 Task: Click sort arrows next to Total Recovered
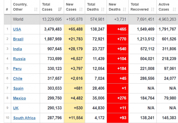[x=153, y=10]
